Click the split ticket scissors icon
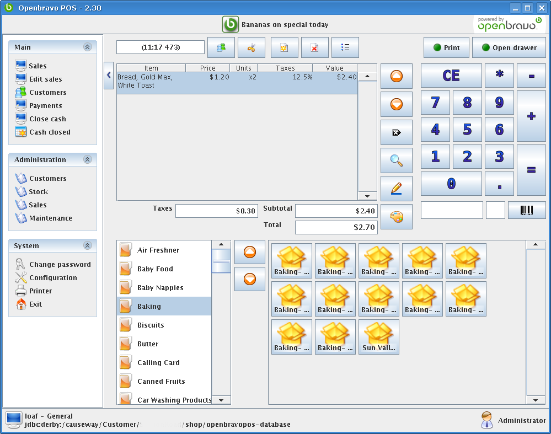 point(252,47)
